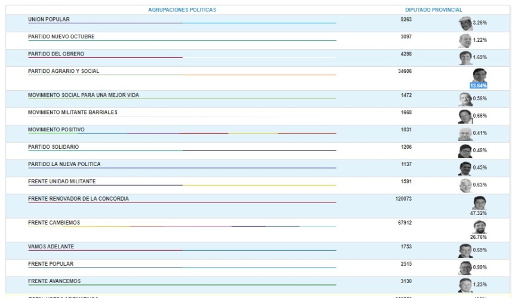
Task: Select the Frente Cambiemos party name
Action: [x=54, y=223]
